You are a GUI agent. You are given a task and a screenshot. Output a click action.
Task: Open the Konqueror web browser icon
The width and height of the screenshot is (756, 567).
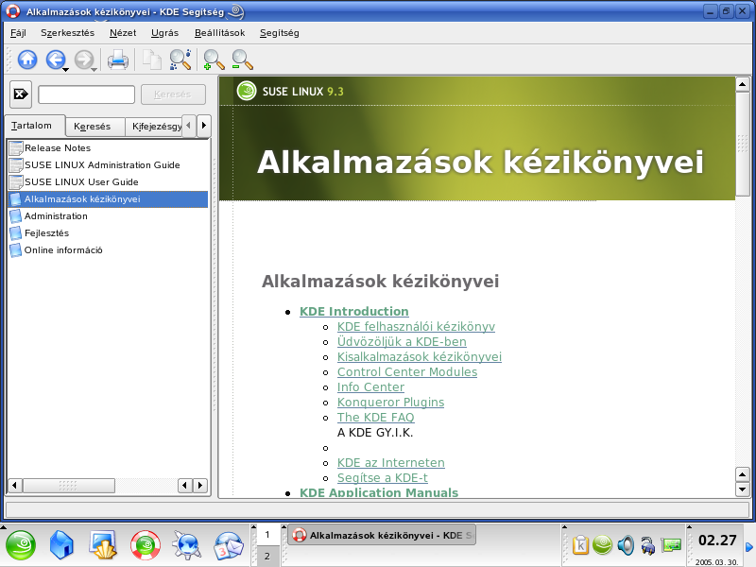tap(187, 545)
